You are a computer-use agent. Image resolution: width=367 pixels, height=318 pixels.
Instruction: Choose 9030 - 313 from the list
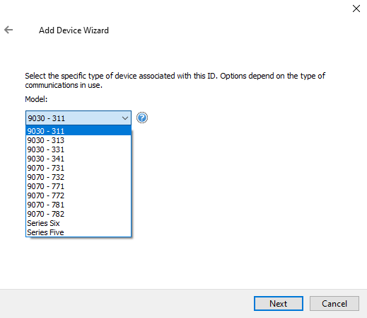(78, 140)
